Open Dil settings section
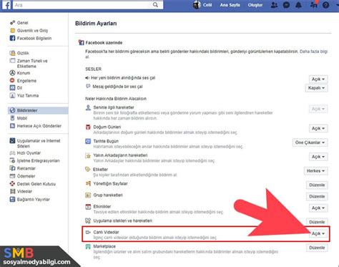The height and width of the screenshot is (267, 339). (19, 88)
